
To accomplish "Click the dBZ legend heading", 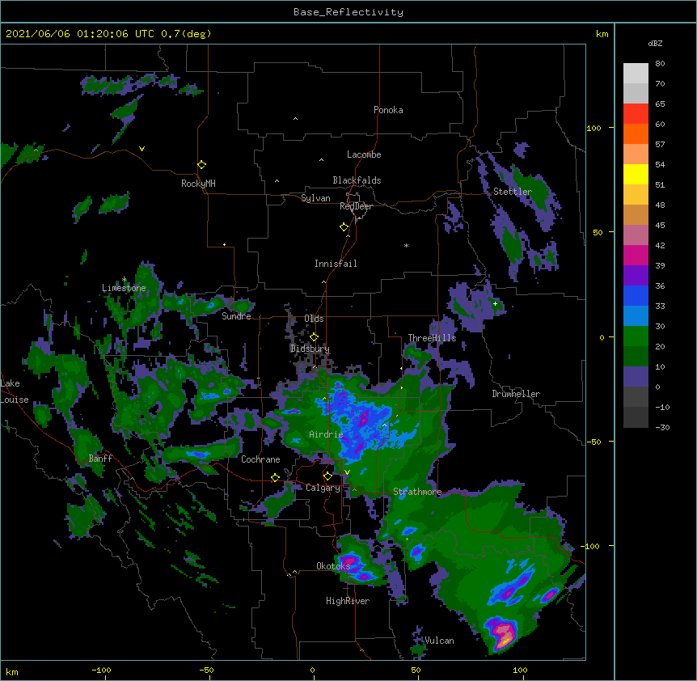I will pos(655,44).
